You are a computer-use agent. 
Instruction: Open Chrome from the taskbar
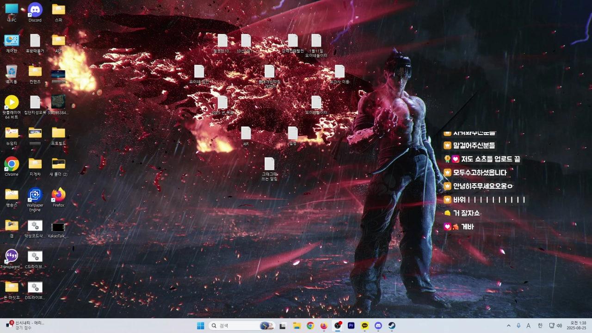pyautogui.click(x=310, y=326)
